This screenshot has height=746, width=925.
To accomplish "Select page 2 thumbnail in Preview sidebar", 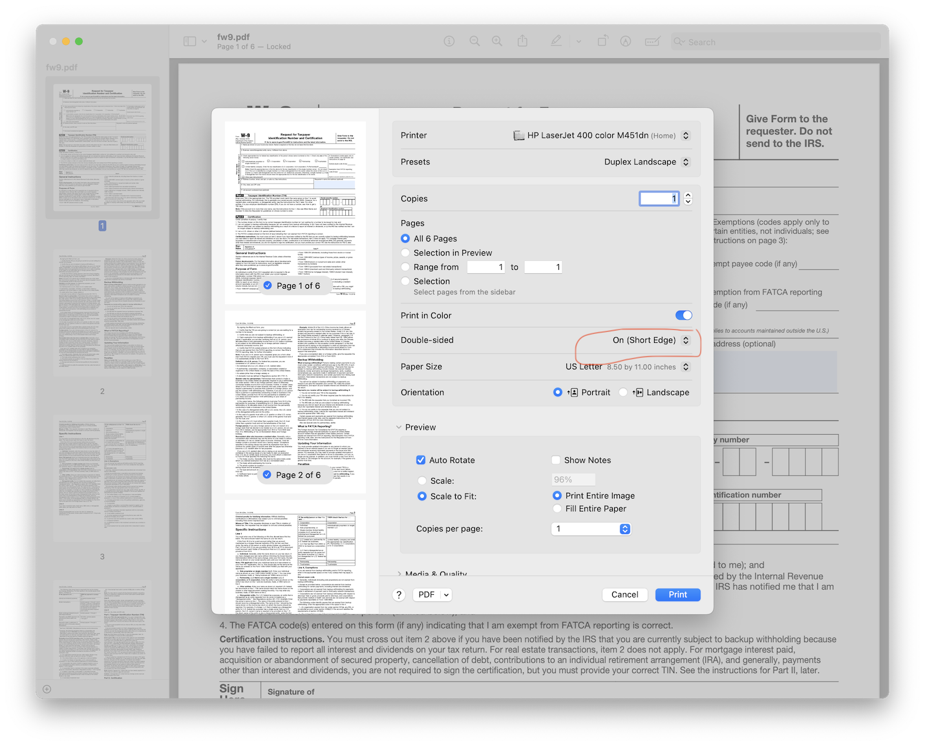I will pyautogui.click(x=102, y=313).
